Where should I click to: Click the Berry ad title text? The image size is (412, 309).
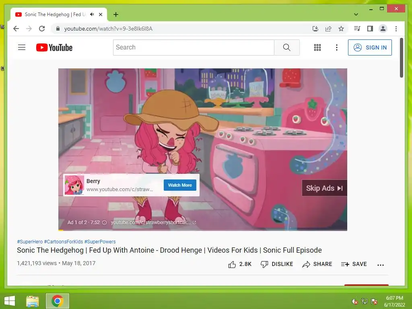click(93, 181)
